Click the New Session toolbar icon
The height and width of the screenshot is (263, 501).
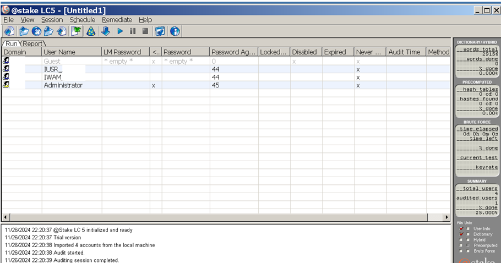[x=9, y=31]
